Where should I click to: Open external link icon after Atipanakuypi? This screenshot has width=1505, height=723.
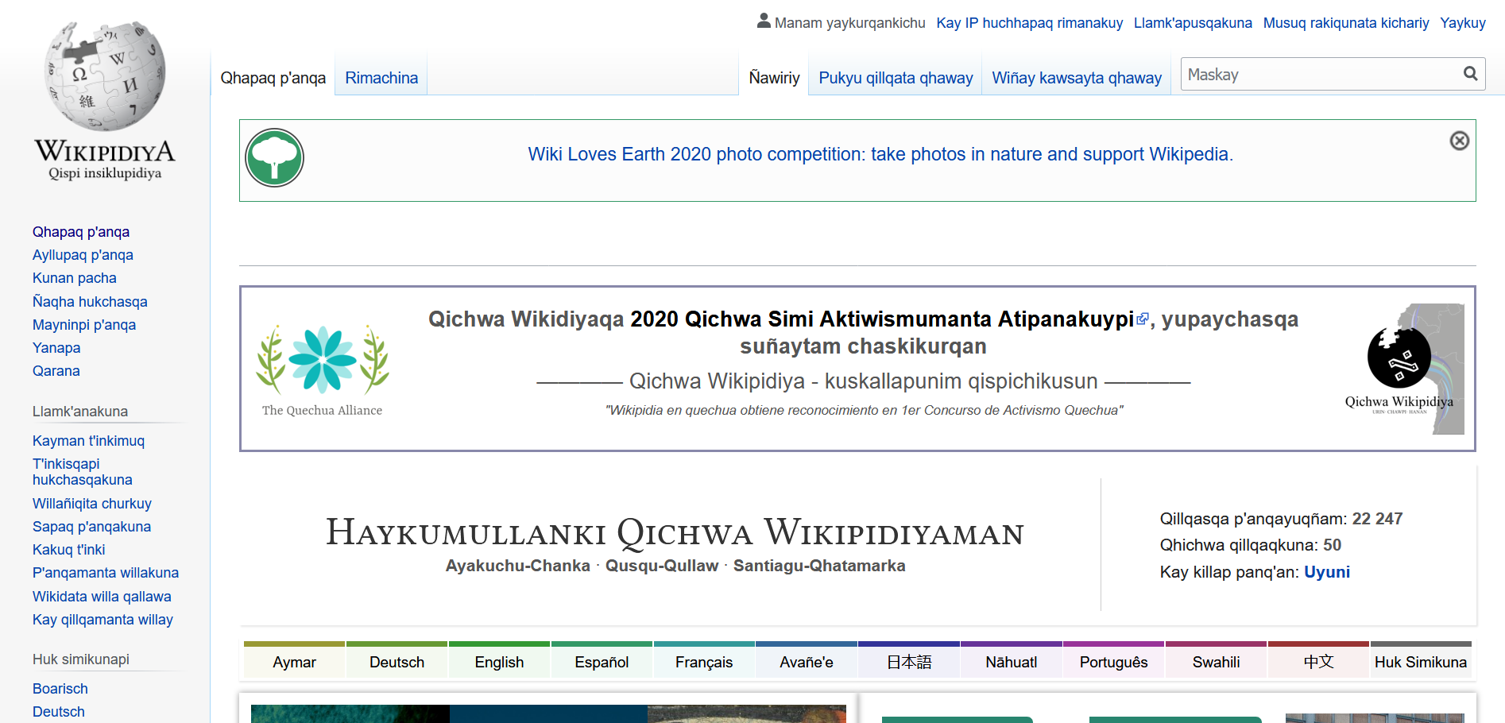(x=1143, y=319)
